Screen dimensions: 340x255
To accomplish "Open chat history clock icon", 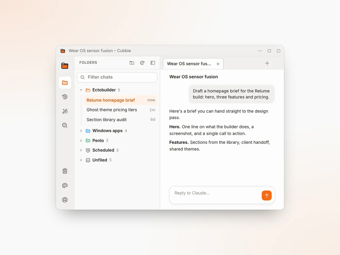I will point(65,97).
